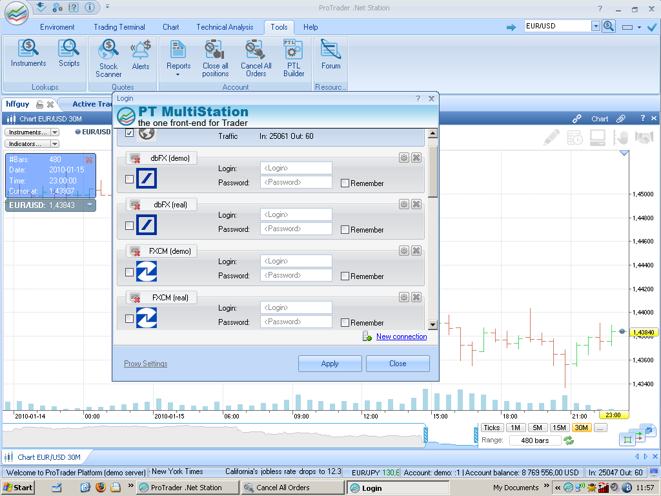Click the Login dialog scrollbar thumb
The image size is (661, 496).
[432, 172]
